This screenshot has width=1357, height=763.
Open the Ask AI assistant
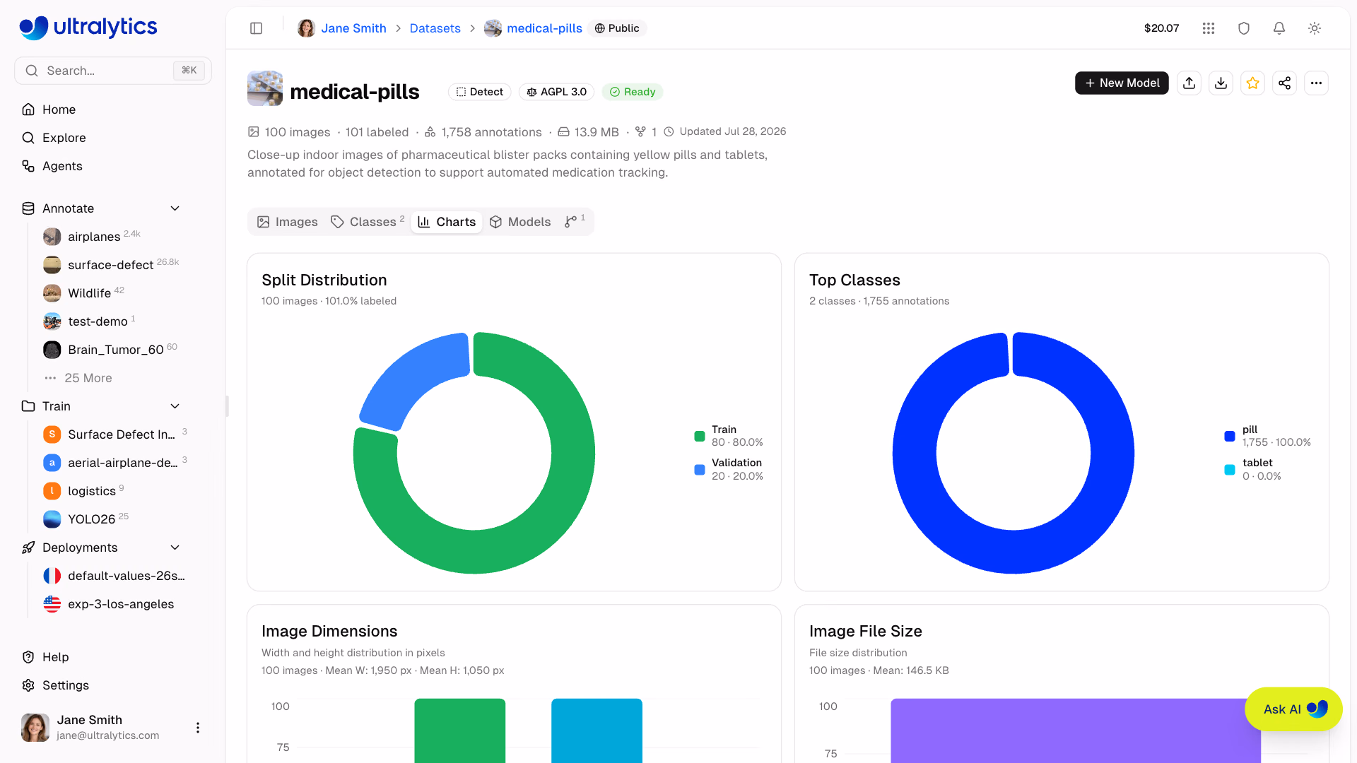coord(1293,709)
